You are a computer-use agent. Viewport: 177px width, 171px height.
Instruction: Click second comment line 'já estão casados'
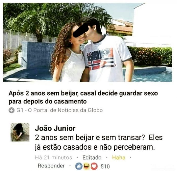click(95, 147)
